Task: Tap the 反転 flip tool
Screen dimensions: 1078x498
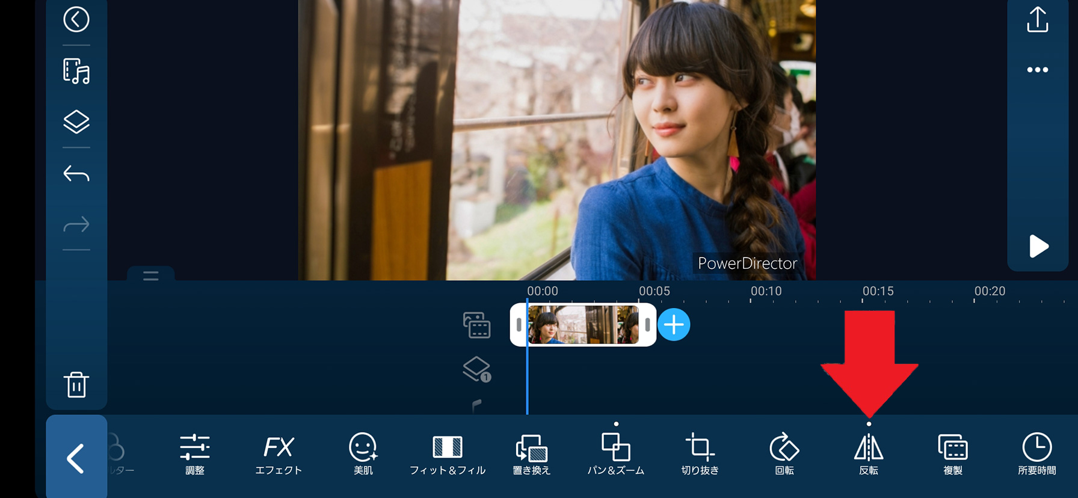Action: [869, 455]
